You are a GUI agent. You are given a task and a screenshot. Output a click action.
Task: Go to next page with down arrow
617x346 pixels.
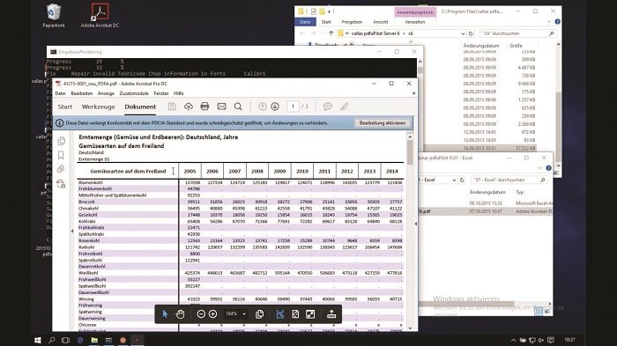click(275, 107)
